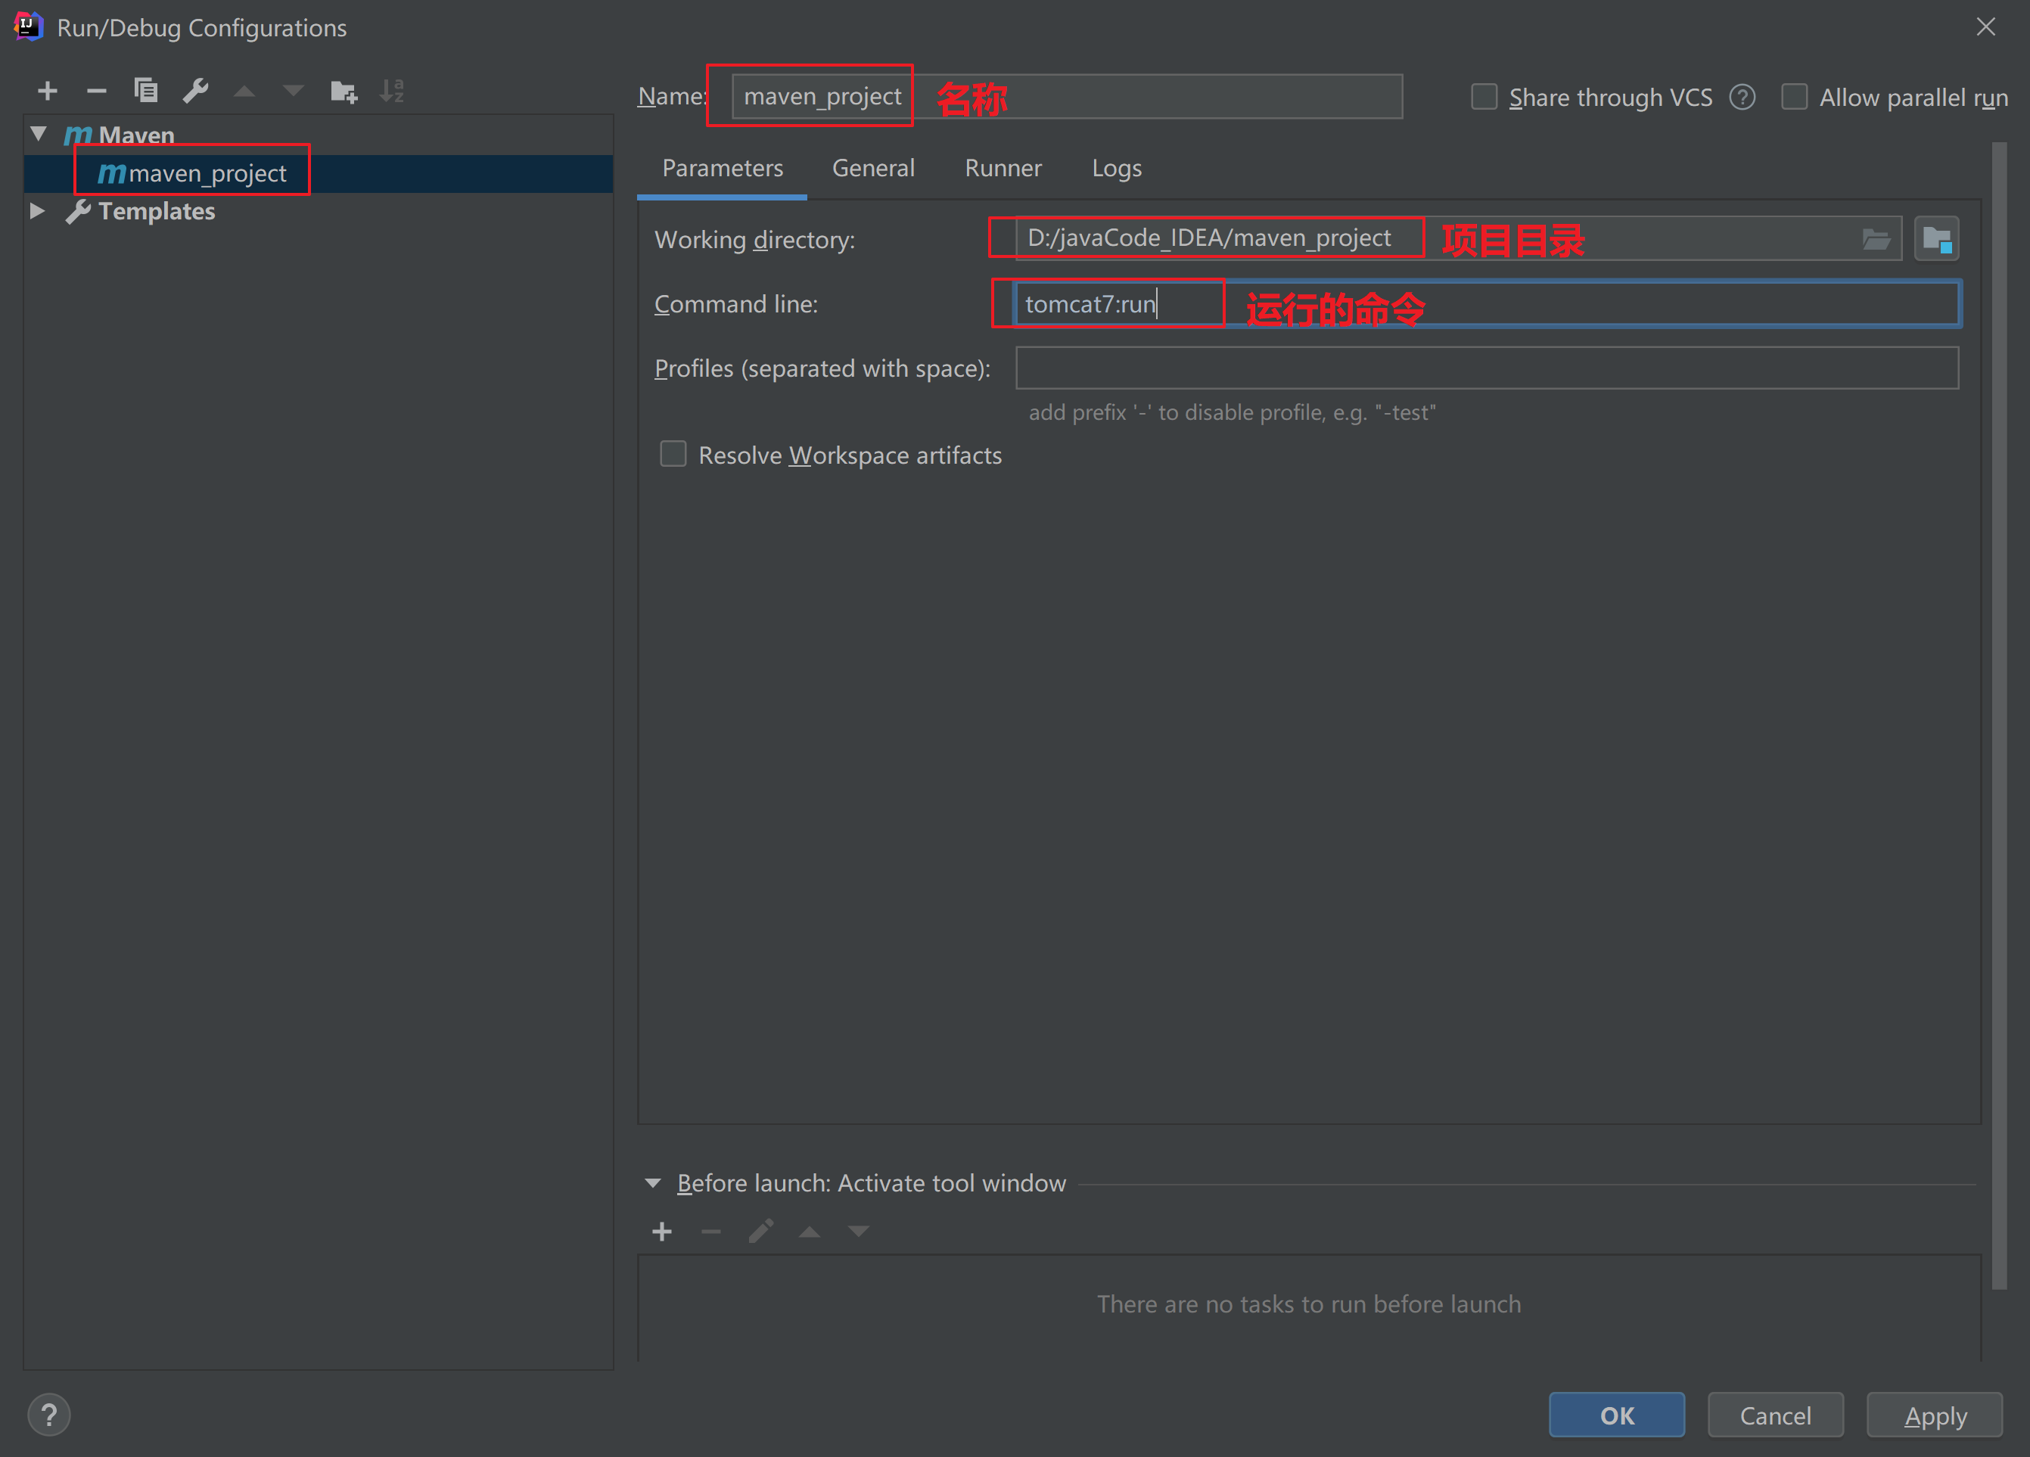Open dialog help with the question mark button
The height and width of the screenshot is (1457, 2030).
(49, 1415)
